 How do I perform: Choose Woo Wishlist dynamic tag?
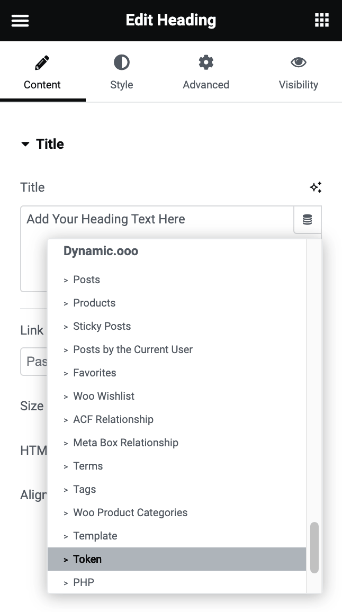click(x=104, y=396)
